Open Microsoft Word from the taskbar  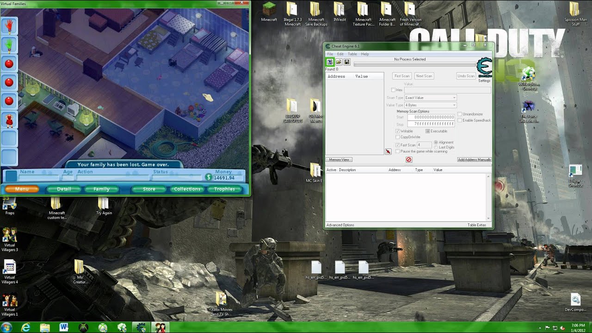pos(64,327)
